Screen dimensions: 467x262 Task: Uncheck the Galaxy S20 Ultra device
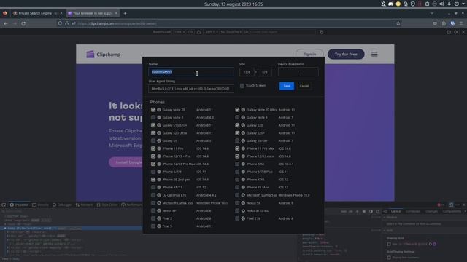point(153,133)
